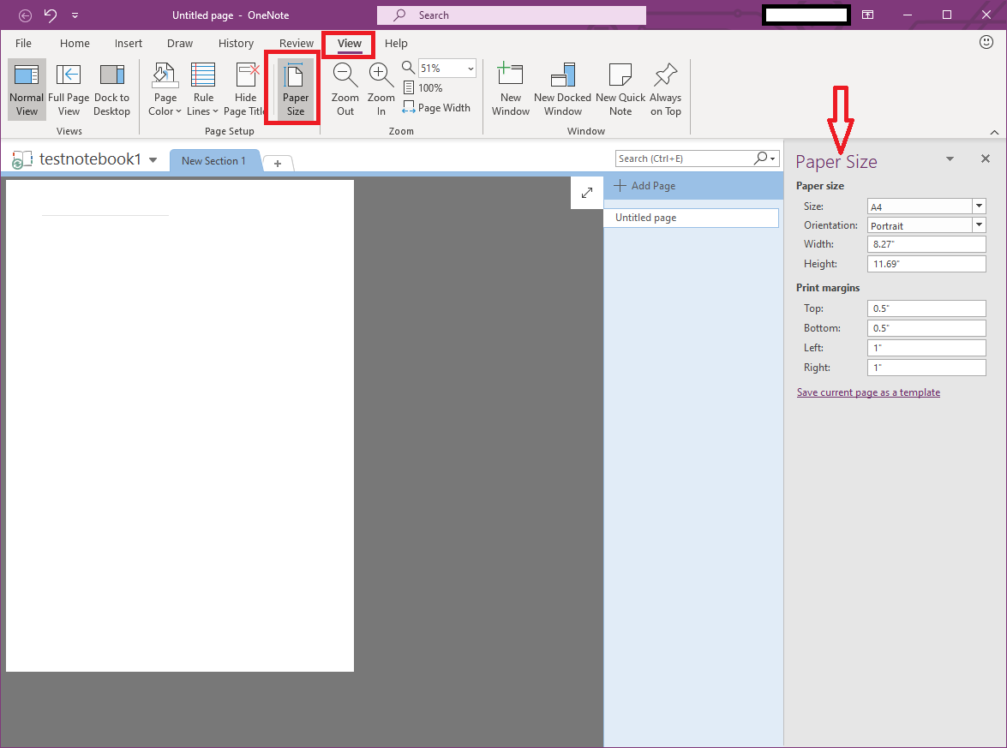
Task: Add a new section with plus tab
Action: [278, 163]
